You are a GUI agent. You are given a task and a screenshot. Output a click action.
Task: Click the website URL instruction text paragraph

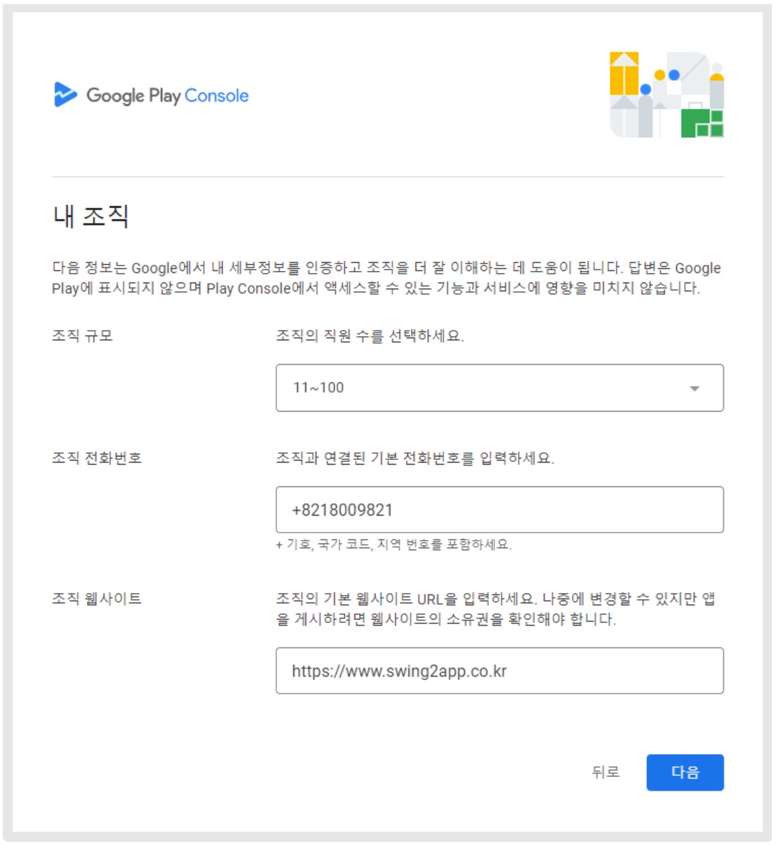tap(496, 609)
